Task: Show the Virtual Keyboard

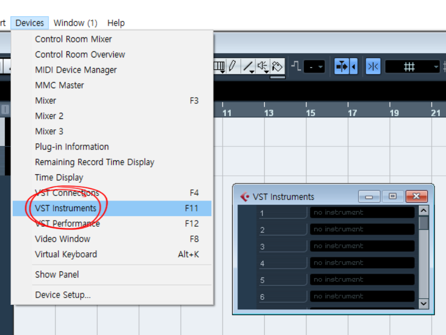Action: coord(112,255)
